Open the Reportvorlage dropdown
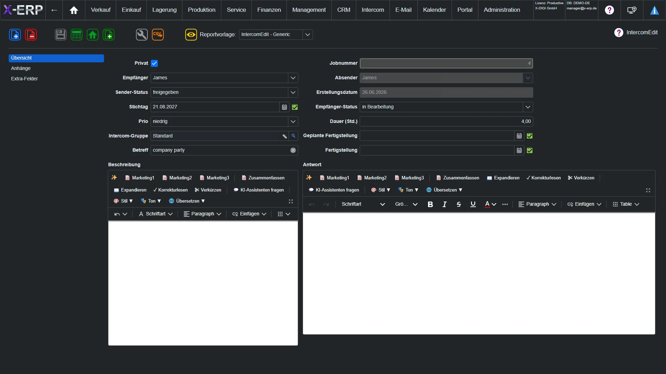 click(308, 35)
